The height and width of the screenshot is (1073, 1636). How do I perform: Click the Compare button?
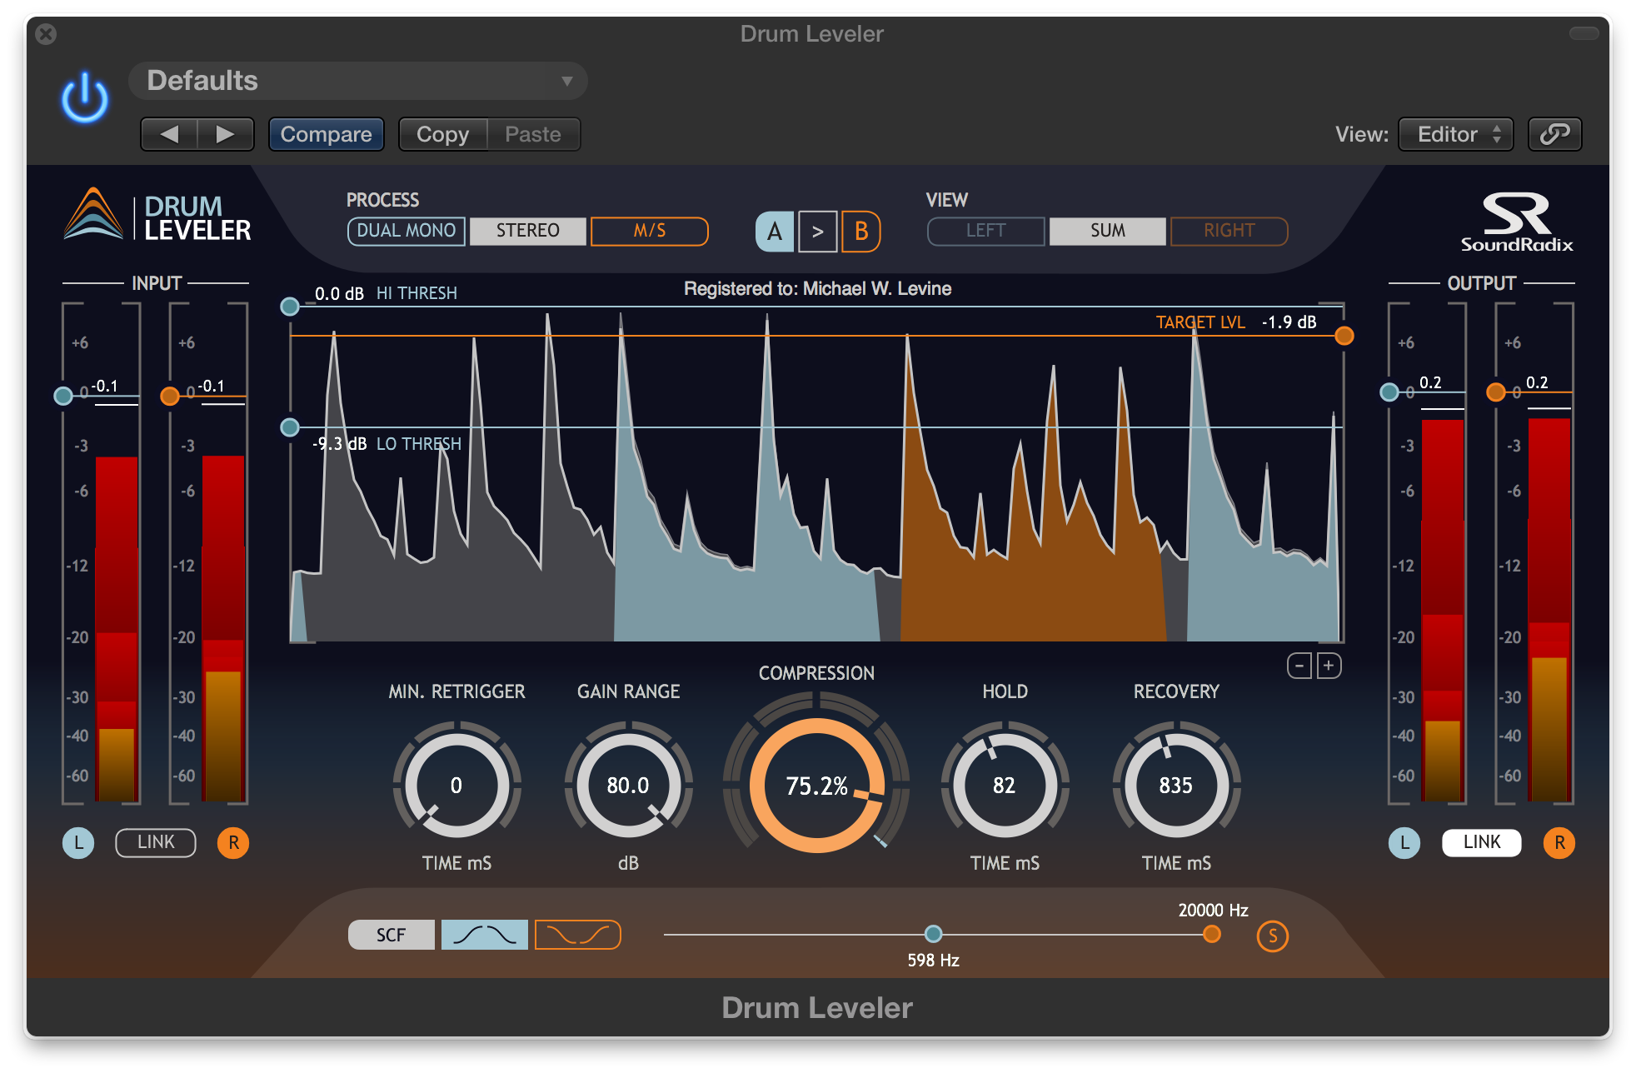click(x=326, y=134)
